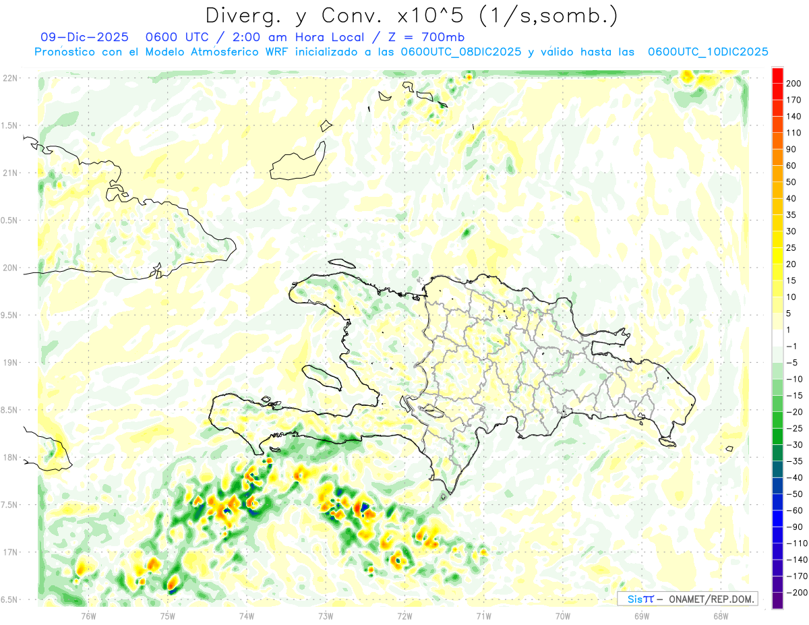Click the 74W longitude axis label
809x625 pixels.
click(x=247, y=616)
